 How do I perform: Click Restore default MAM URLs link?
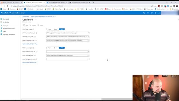pyautogui.click(x=30, y=63)
